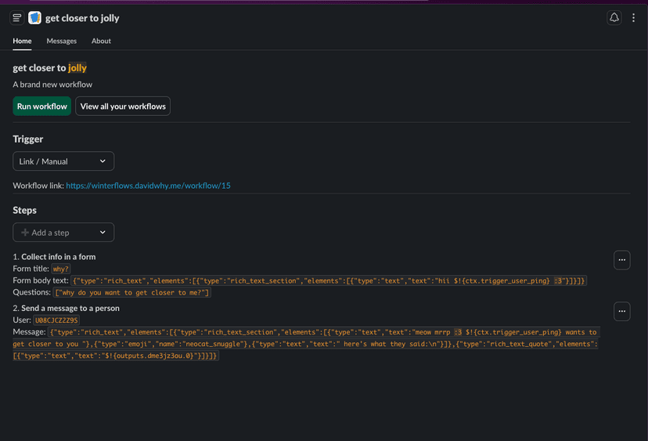Open the ellipsis menu for the form step
Image resolution: width=648 pixels, height=441 pixels.
click(621, 260)
